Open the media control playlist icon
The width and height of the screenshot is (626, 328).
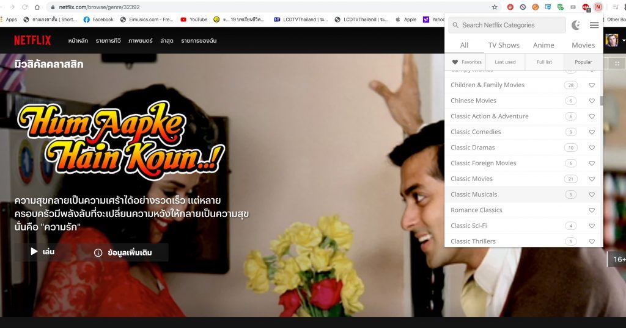point(615,7)
